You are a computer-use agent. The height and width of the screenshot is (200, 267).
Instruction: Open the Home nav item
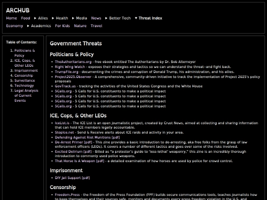click(11, 18)
